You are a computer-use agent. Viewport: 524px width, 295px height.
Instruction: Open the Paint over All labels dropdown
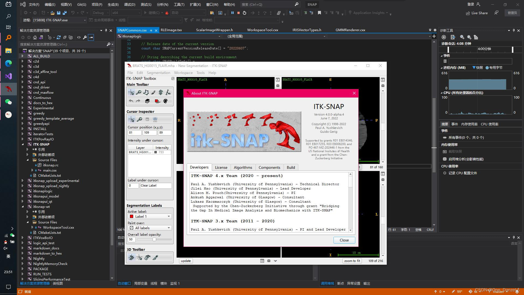coord(169,228)
